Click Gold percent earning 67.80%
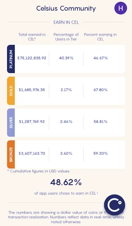 click(x=101, y=90)
